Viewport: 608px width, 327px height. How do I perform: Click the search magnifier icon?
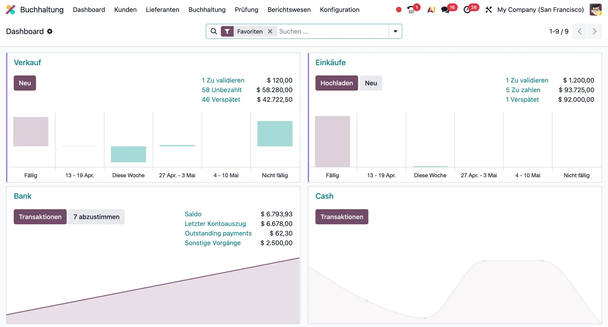click(214, 31)
